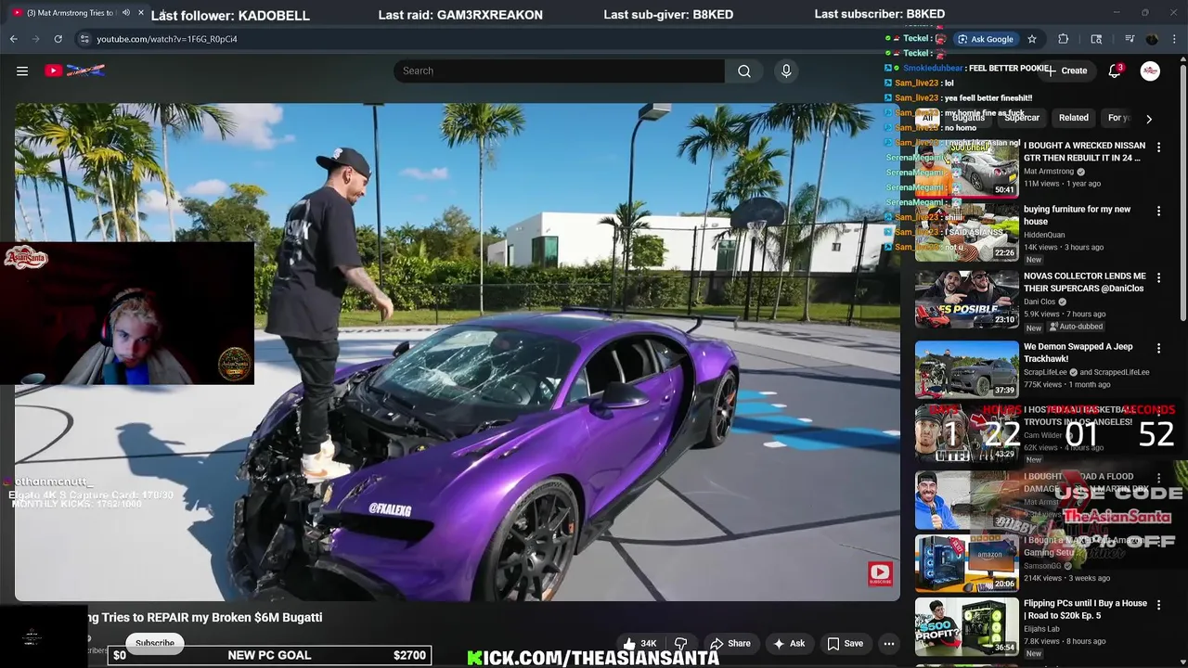This screenshot has width=1188, height=668.
Task: Close the Mat Armstrong browser tab
Action: tap(141, 13)
